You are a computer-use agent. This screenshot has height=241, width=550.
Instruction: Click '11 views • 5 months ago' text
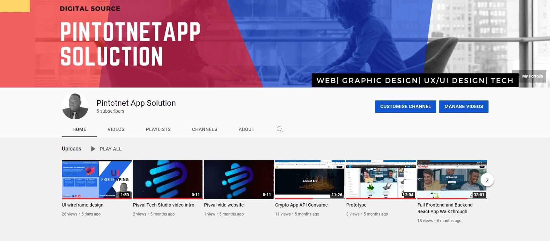[x=297, y=214]
